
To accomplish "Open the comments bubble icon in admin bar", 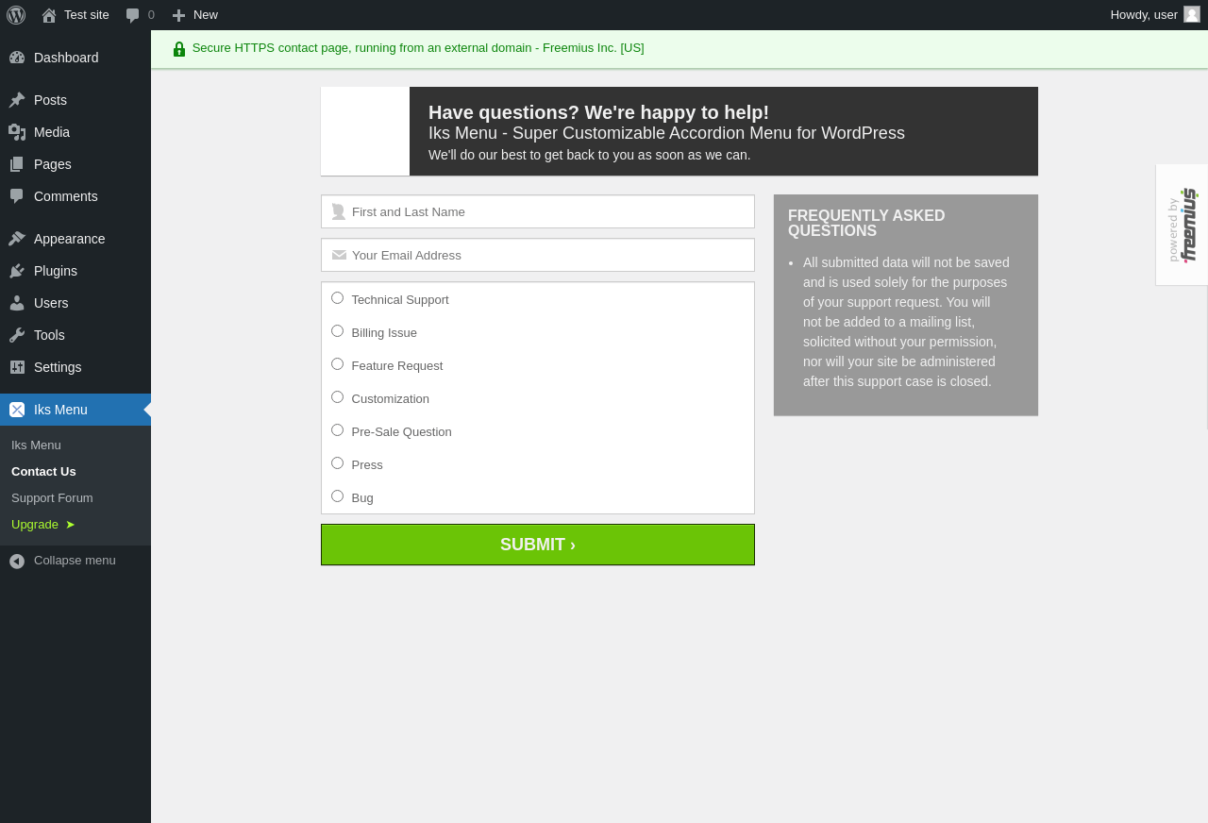I will coord(132,15).
